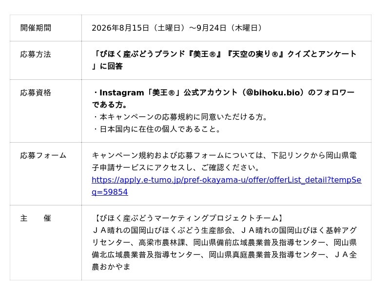Screen dimensions: 390x295
Task: Click the q=59854 link ending
Action: pos(110,192)
